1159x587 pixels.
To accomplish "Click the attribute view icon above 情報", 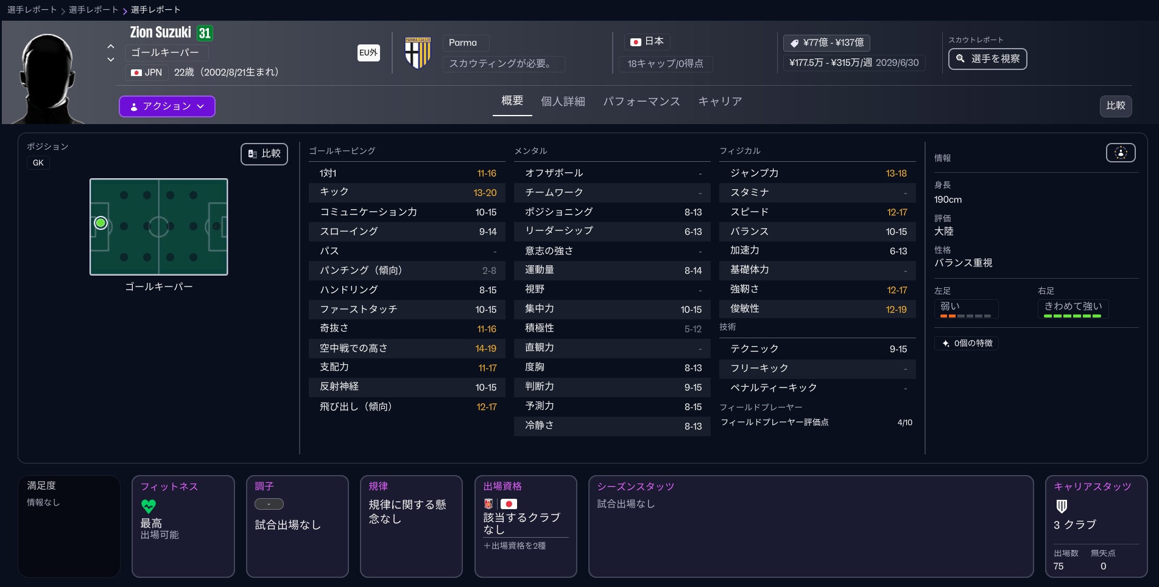I will click(x=1121, y=153).
